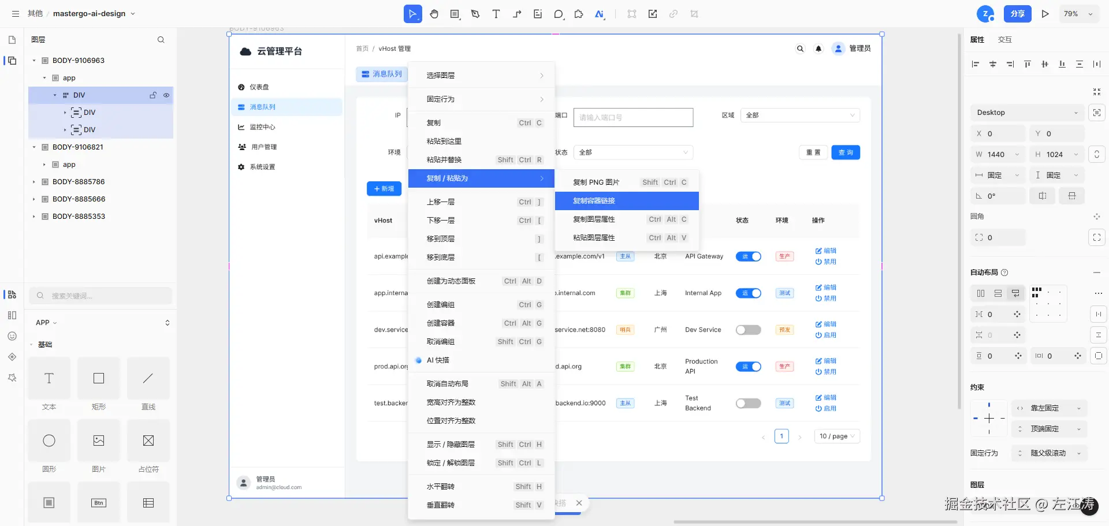This screenshot has height=526, width=1109.
Task: Choose 复制容器链接 in the submenu
Action: pos(627,201)
